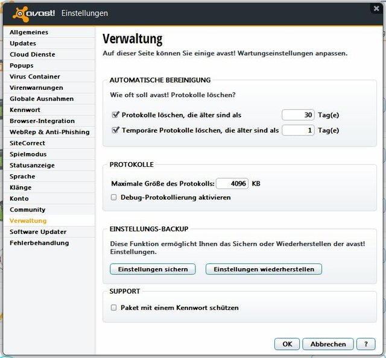This screenshot has height=358, width=386.
Task: Click the 30 Tag(e) input field
Action: 298,115
